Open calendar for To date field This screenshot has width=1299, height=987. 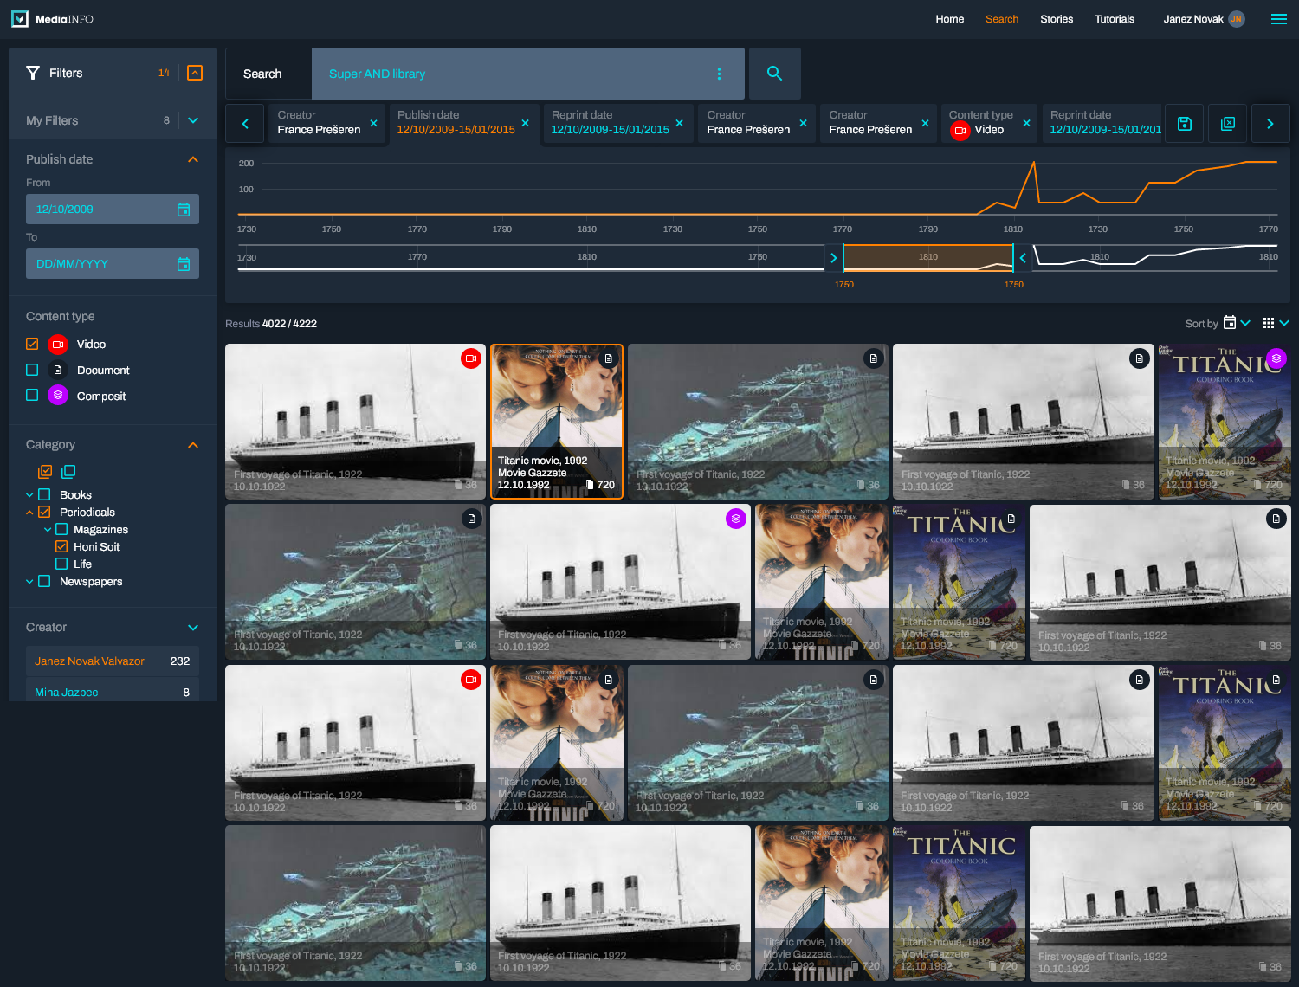[x=184, y=264]
